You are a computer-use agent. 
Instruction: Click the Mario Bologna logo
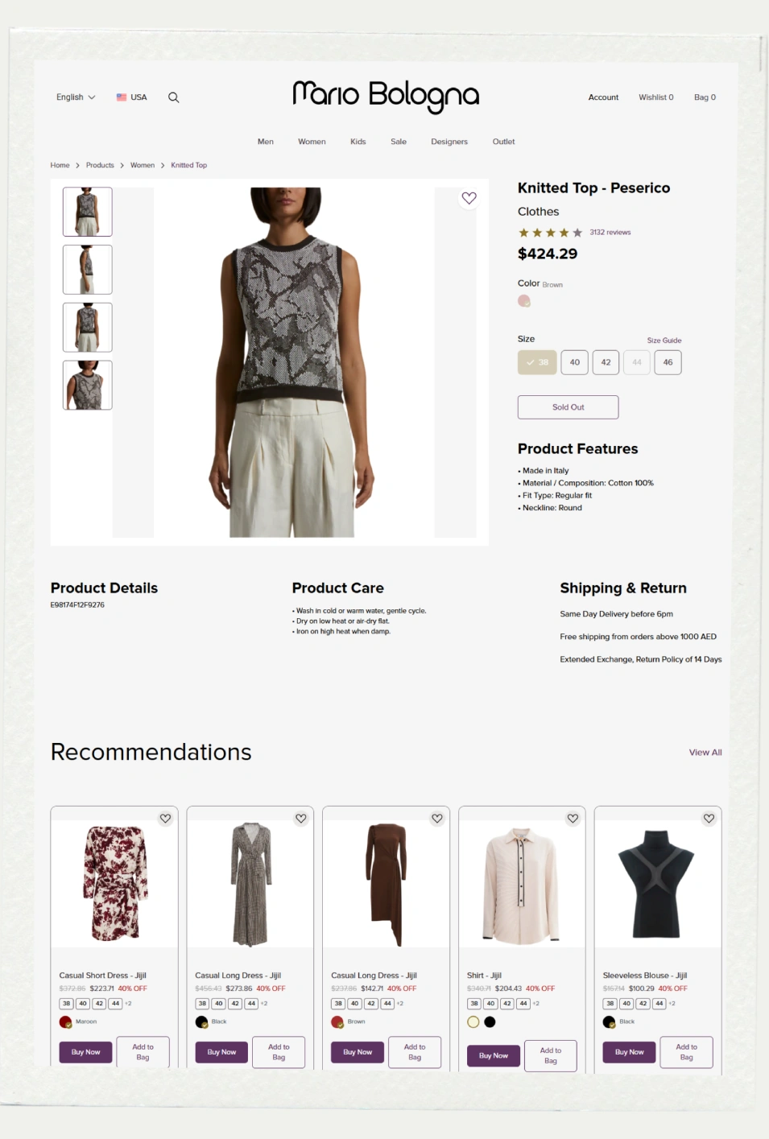pos(386,97)
